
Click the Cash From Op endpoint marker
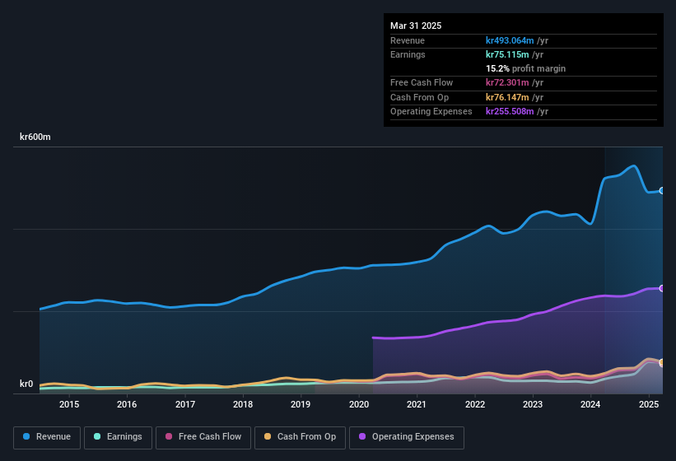pos(662,362)
